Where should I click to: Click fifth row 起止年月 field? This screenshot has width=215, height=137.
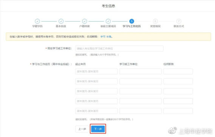(x=96, y=111)
